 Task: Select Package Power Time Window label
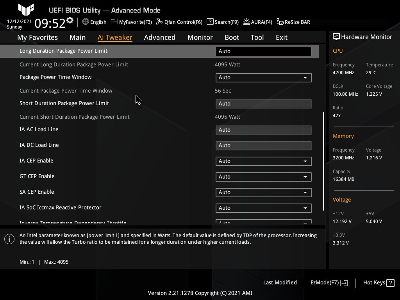[x=55, y=77]
